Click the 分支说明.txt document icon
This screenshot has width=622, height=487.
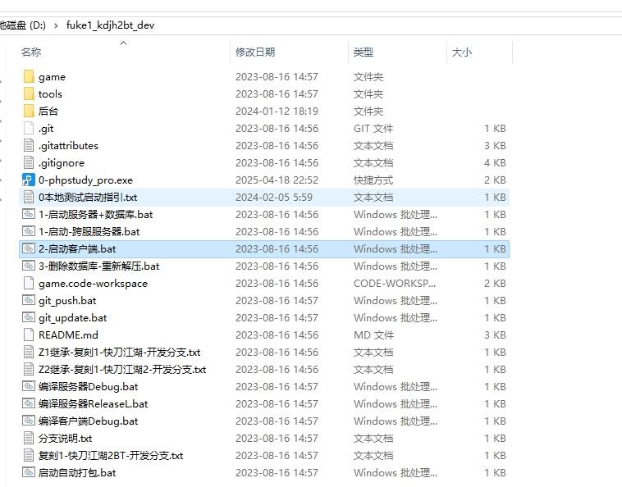click(29, 439)
